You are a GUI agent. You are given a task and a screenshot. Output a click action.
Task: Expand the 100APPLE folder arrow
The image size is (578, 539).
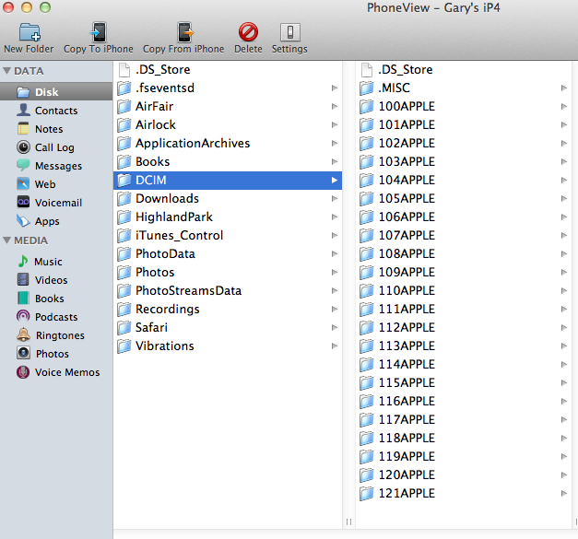point(564,107)
